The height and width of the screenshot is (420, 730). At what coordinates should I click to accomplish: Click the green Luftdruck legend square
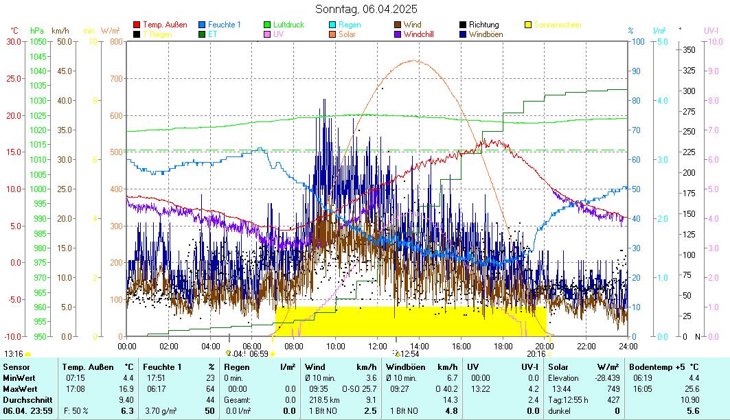coord(268,25)
